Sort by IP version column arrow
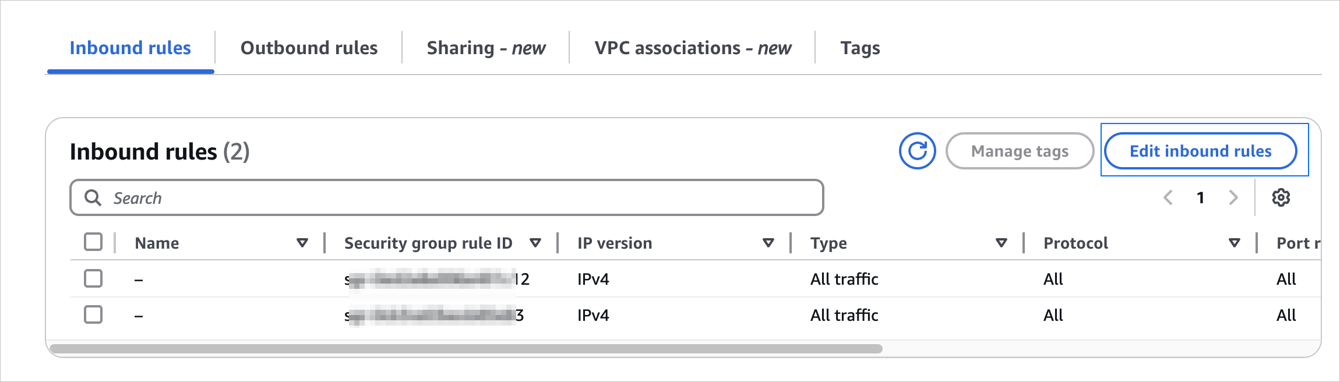Screen dimensions: 1340x382 pos(768,243)
